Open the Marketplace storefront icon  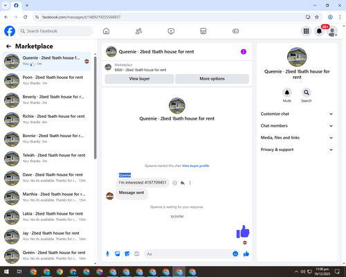[x=203, y=31]
